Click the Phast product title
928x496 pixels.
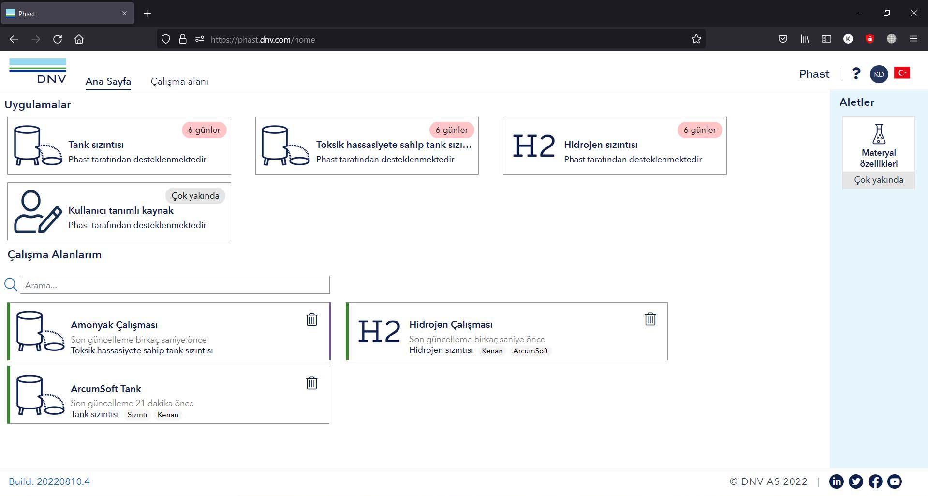point(814,74)
